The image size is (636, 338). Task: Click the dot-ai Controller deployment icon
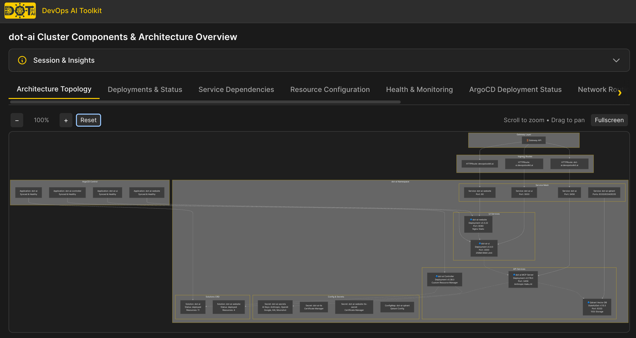(437, 276)
